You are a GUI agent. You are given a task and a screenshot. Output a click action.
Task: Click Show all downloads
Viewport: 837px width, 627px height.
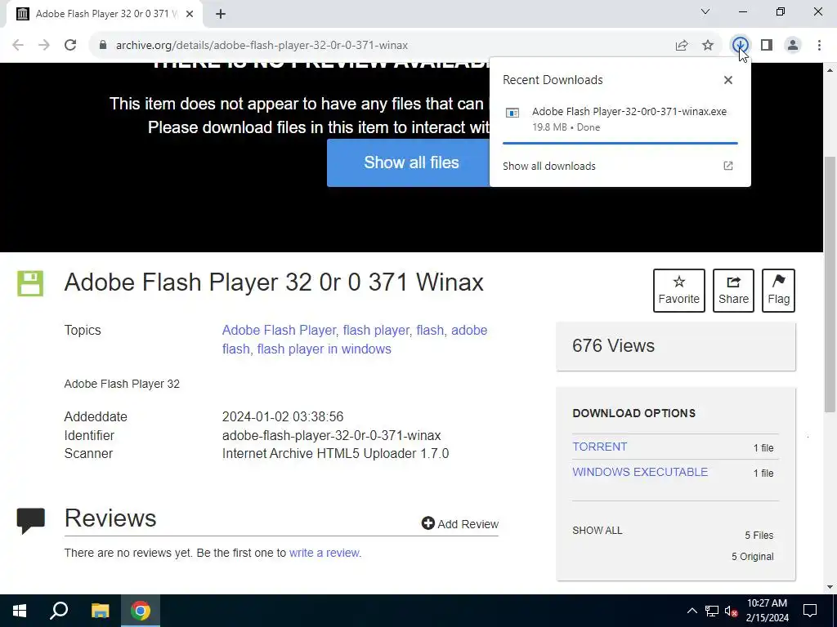549,166
